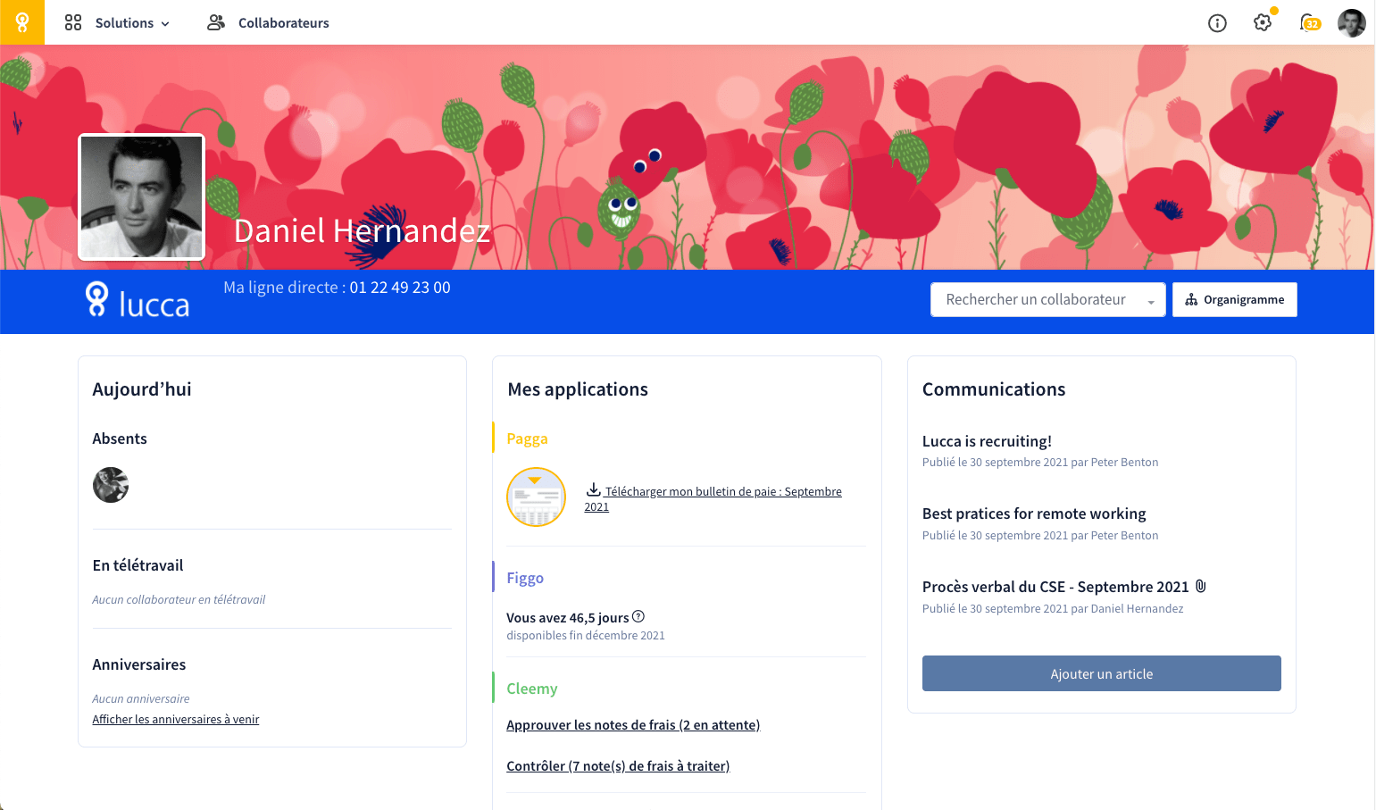The height and width of the screenshot is (810, 1376).
Task: Open Procès verbal du CSE article
Action: pyautogui.click(x=1055, y=587)
